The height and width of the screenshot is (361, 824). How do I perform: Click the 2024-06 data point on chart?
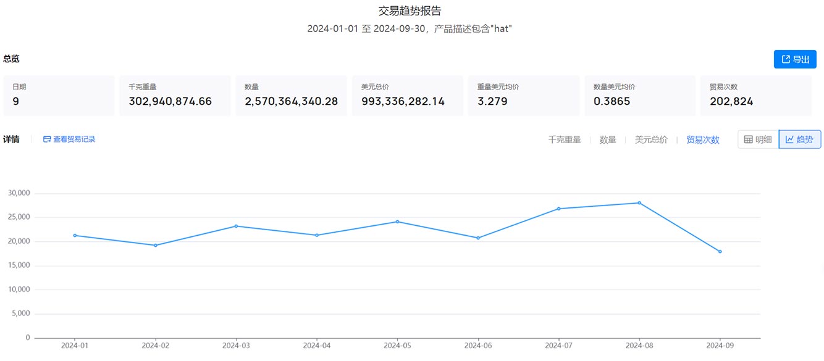pos(478,238)
